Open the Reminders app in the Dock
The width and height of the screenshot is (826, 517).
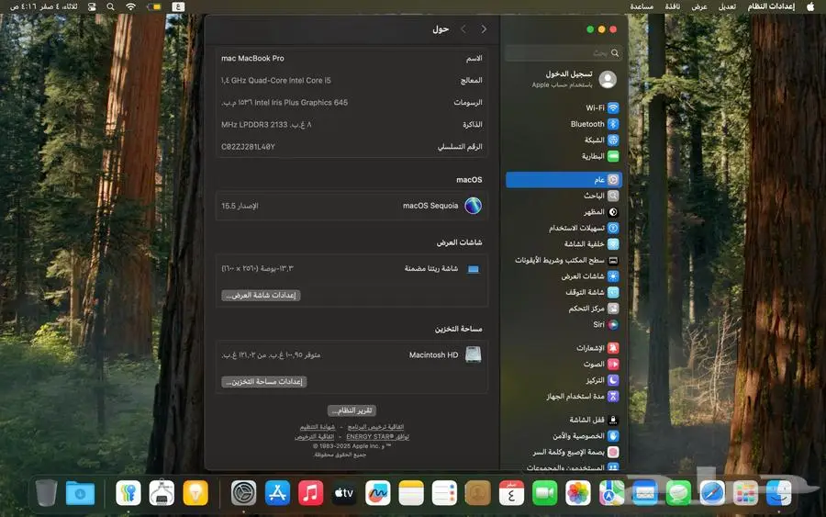pos(444,493)
